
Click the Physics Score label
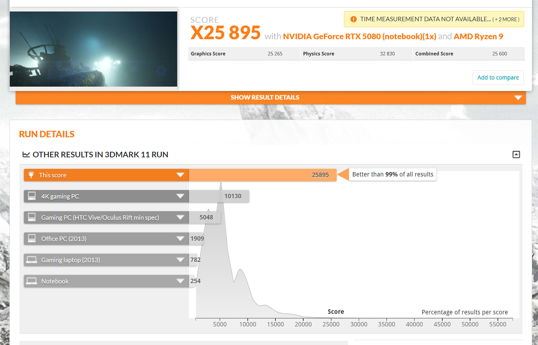[x=319, y=54]
